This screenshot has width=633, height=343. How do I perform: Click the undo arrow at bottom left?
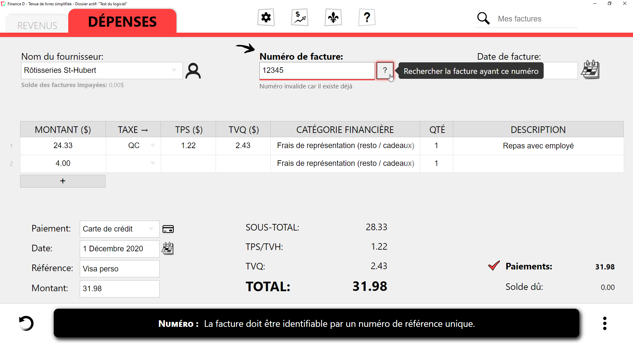(x=26, y=323)
